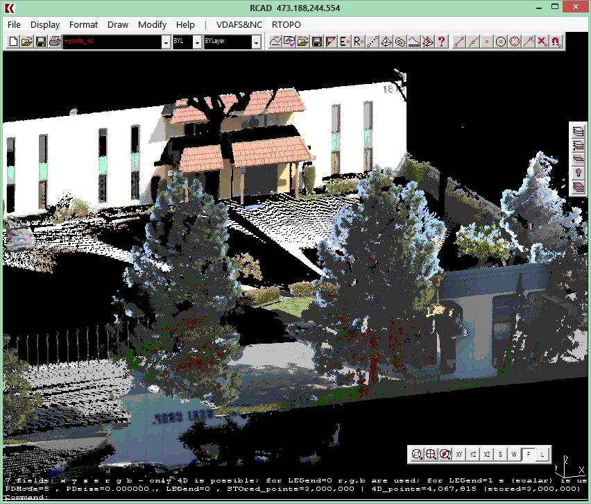Click the RTOPO menu button
Viewport: 591px width, 504px height.
click(x=286, y=24)
